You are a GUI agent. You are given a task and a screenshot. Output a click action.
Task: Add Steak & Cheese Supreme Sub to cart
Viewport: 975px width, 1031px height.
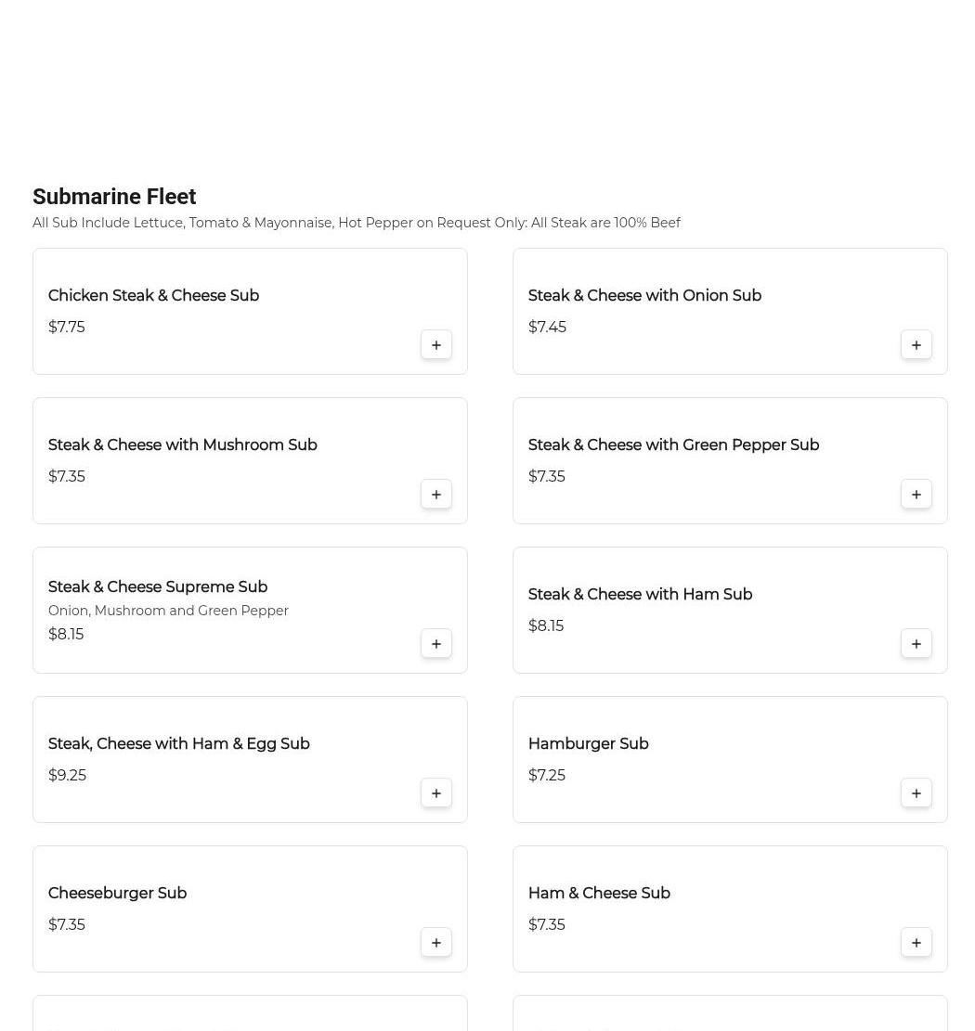pyautogui.click(x=436, y=644)
